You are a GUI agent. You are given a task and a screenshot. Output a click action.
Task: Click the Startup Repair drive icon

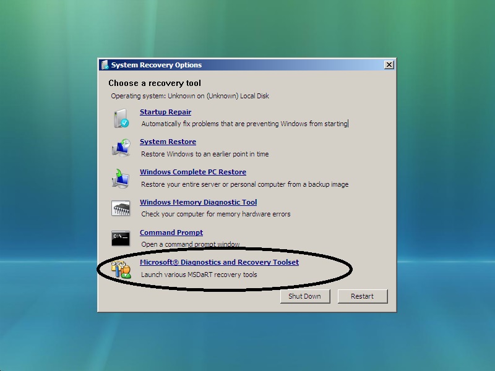(121, 118)
